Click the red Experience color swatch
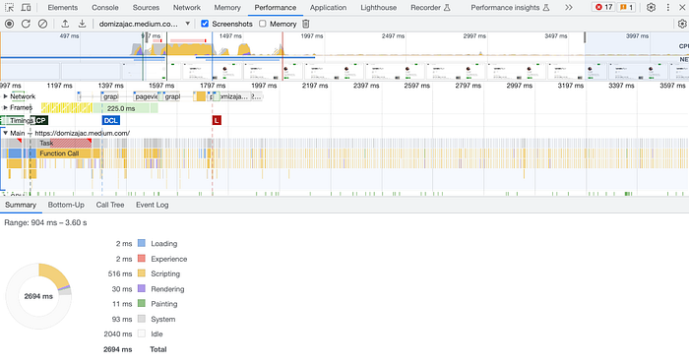The image size is (689, 363). coord(142,259)
